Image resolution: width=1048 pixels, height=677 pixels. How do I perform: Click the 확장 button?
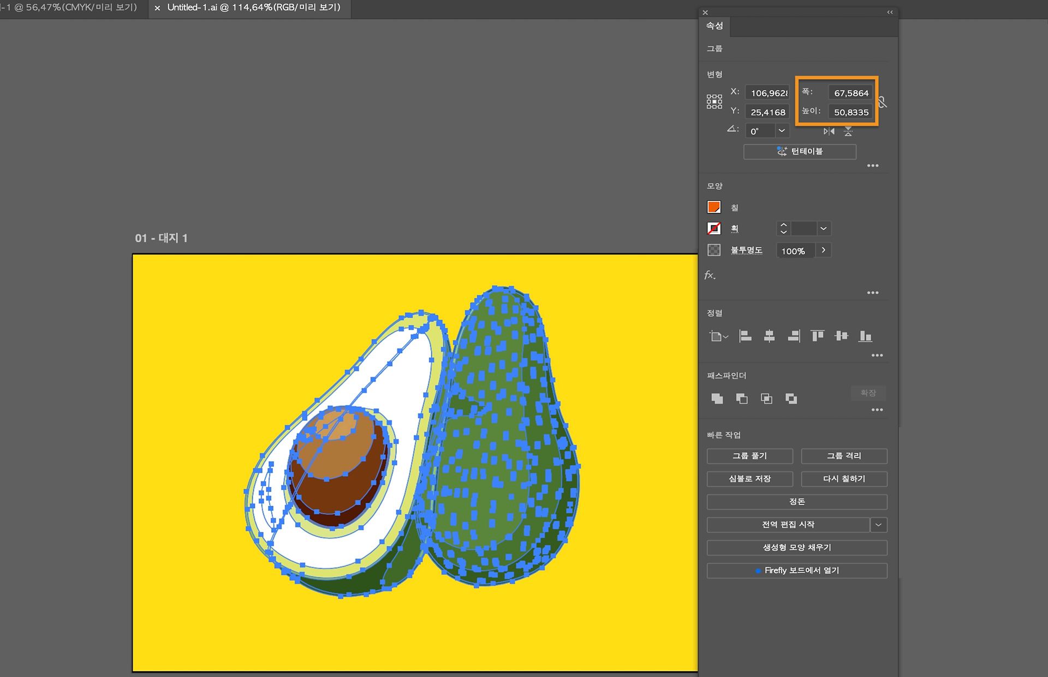[868, 393]
